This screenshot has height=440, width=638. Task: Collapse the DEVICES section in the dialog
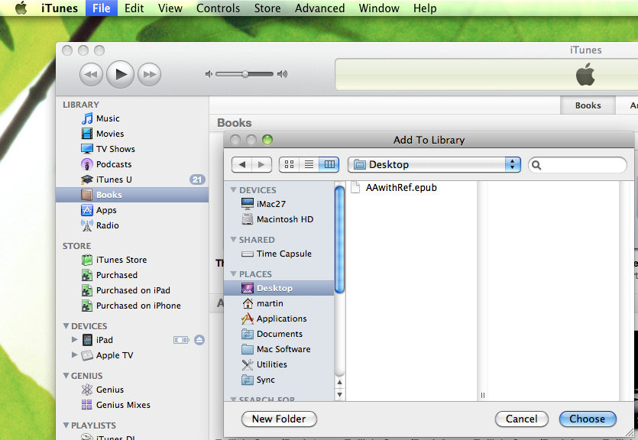tap(234, 190)
